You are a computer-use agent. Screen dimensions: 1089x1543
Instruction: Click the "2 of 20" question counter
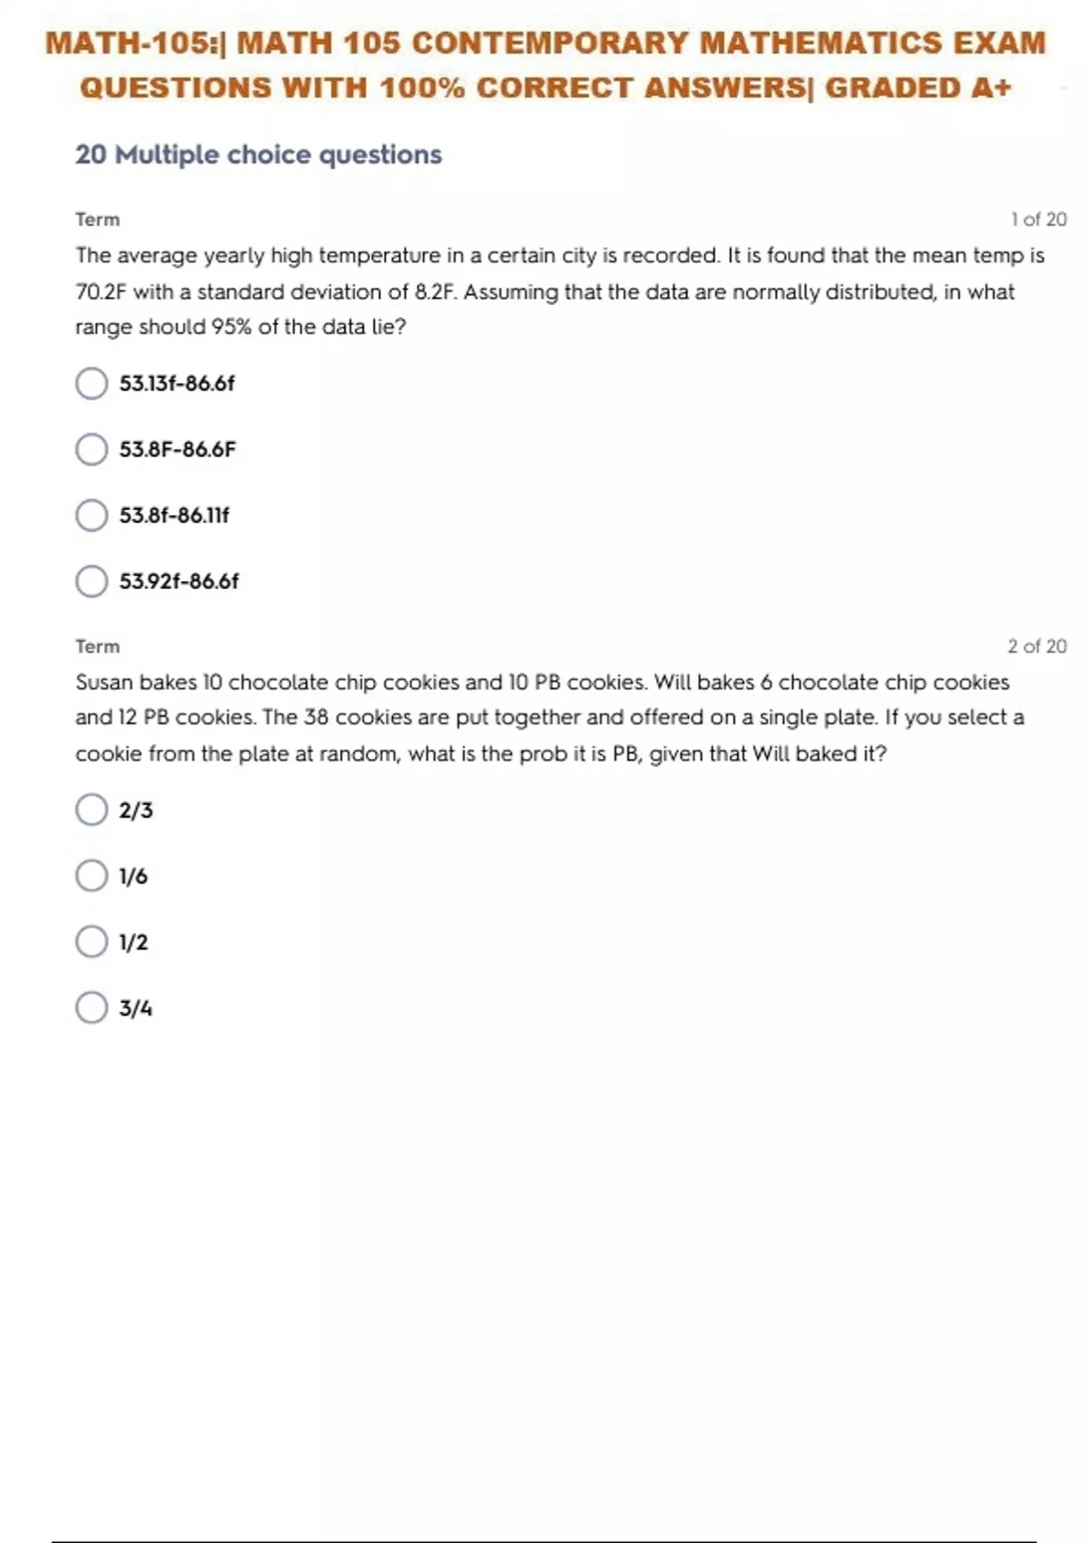[x=1036, y=646]
